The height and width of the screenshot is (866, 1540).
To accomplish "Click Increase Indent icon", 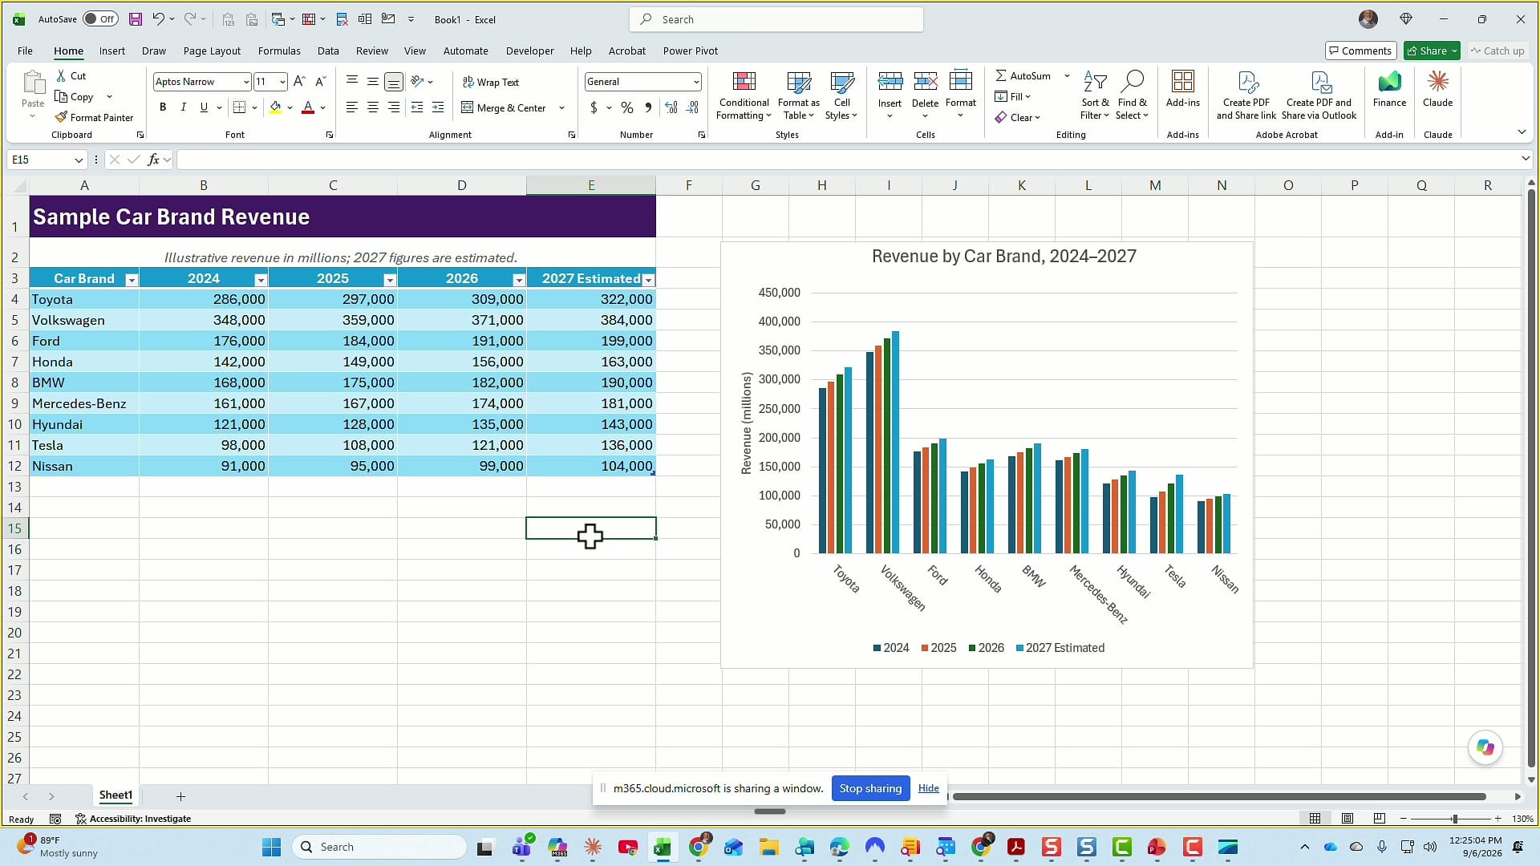I will coord(438,107).
